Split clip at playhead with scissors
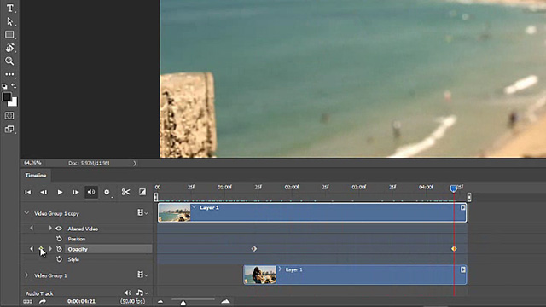The height and width of the screenshot is (307, 546). click(125, 192)
